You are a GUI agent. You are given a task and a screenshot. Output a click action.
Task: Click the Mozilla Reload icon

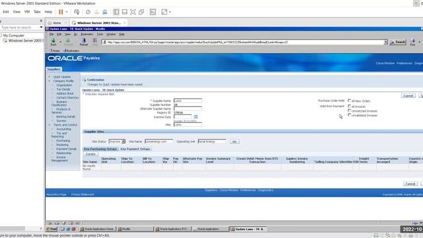84,42
